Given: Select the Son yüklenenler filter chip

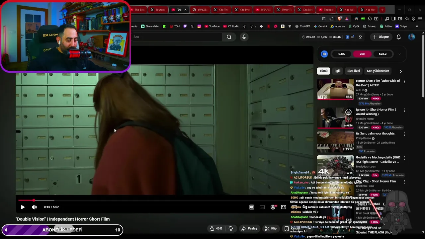Looking at the screenshot, I should pyautogui.click(x=378, y=71).
